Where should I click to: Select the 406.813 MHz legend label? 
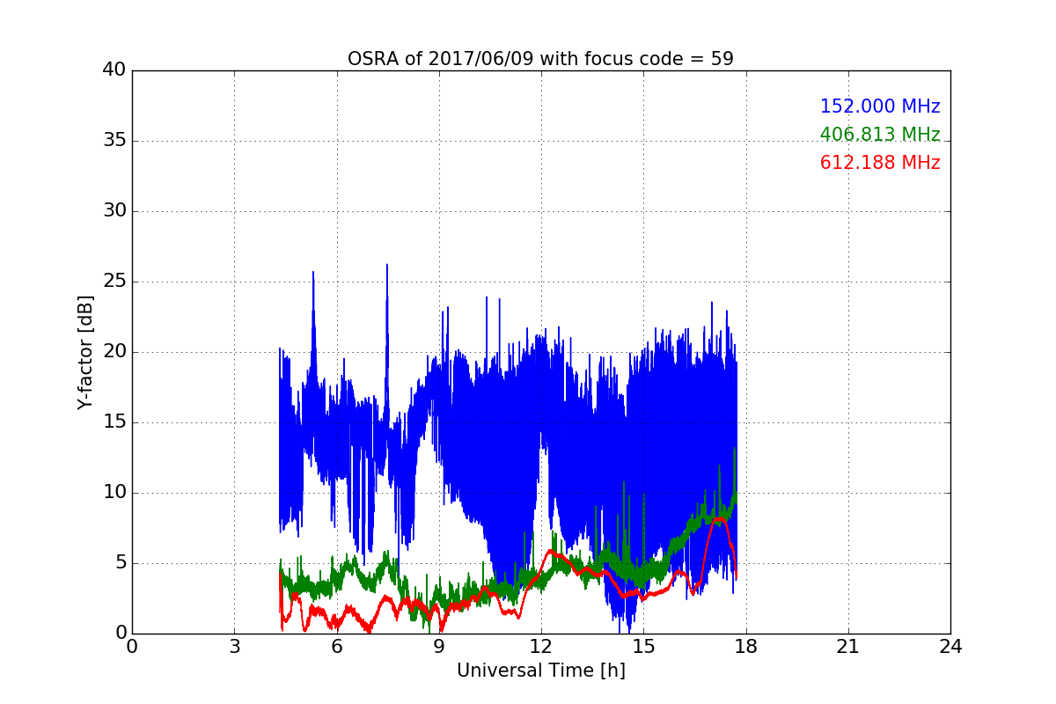coord(880,135)
